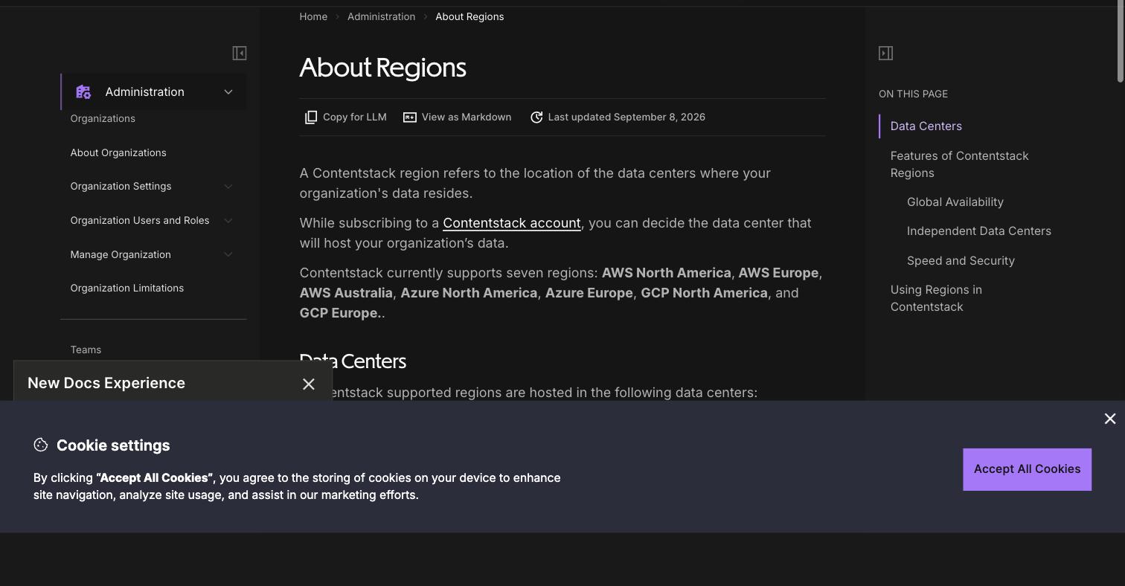Open Organization Users and Roles item
Image resolution: width=1125 pixels, height=586 pixels.
pyautogui.click(x=140, y=221)
